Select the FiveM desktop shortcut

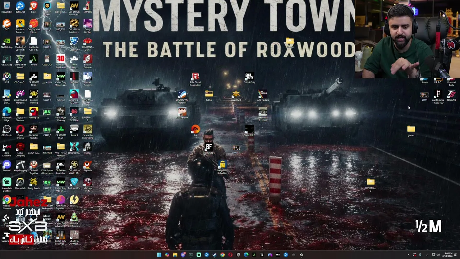point(34,61)
